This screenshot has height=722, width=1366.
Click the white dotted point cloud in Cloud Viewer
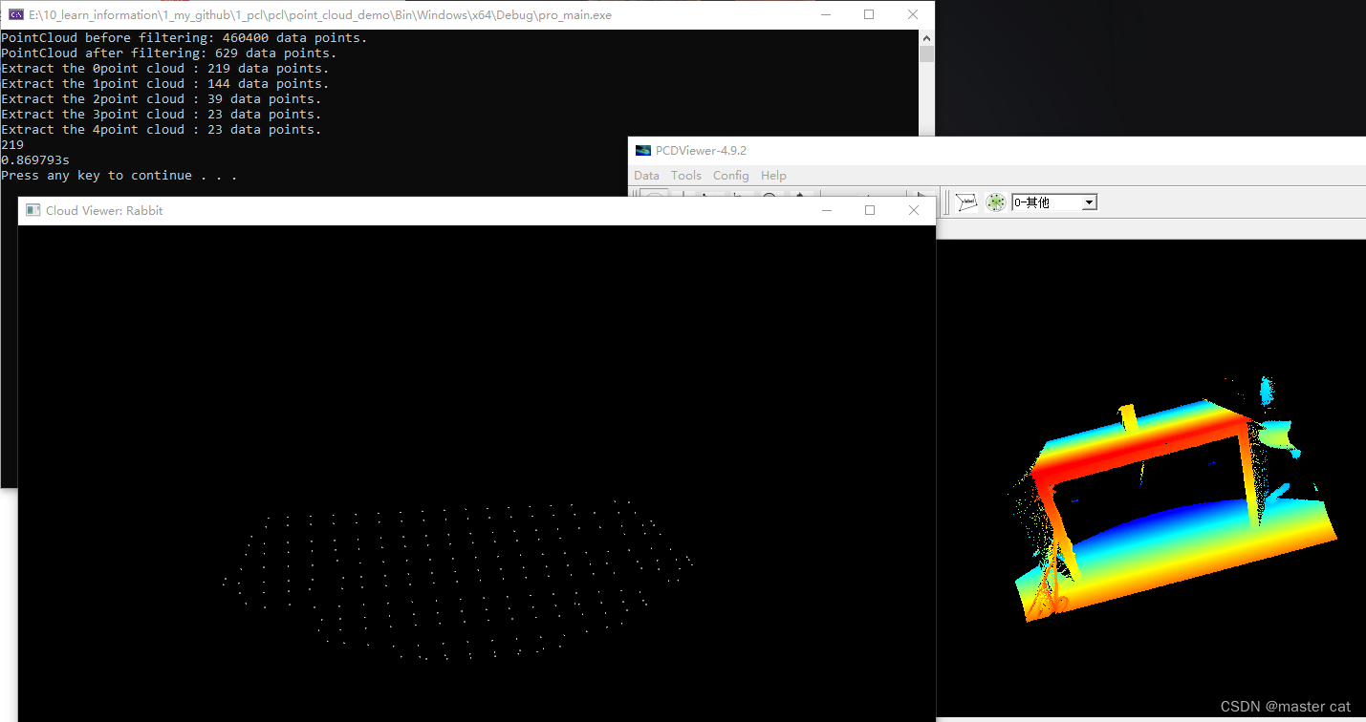click(457, 580)
